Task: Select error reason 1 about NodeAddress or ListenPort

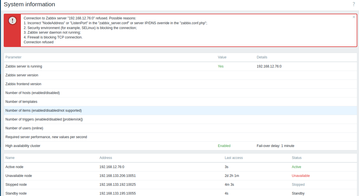Action: point(115,23)
